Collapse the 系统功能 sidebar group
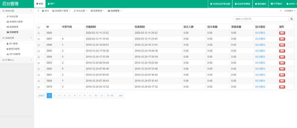297x128 pixels. (x=17, y=11)
